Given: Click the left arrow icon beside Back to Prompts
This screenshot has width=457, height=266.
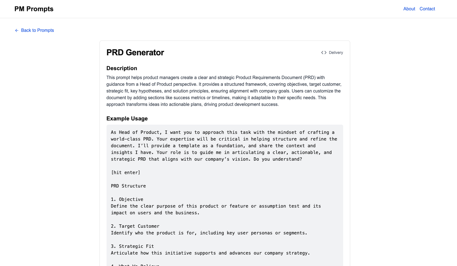Looking at the screenshot, I should [17, 30].
